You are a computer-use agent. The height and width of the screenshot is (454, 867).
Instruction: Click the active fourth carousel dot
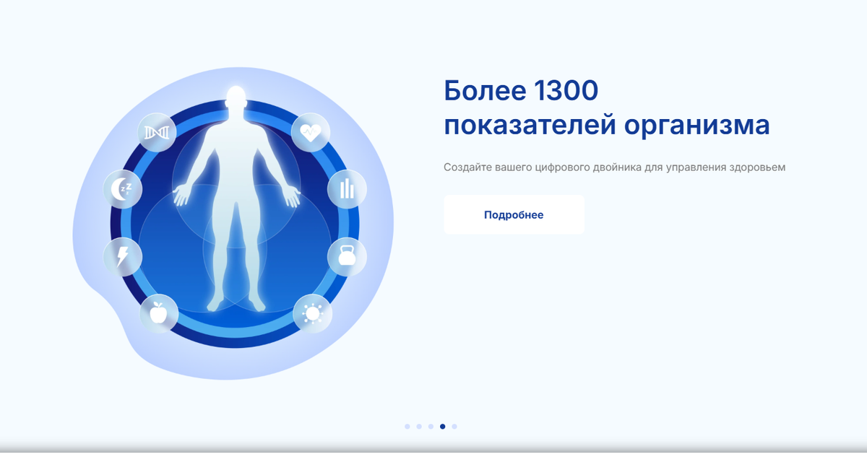pos(443,427)
